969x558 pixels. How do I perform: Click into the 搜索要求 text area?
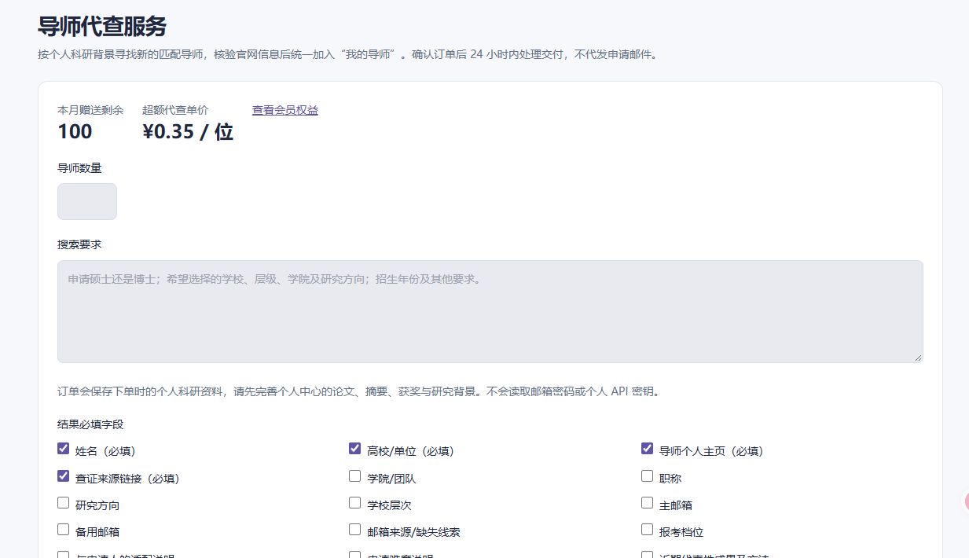tap(490, 311)
